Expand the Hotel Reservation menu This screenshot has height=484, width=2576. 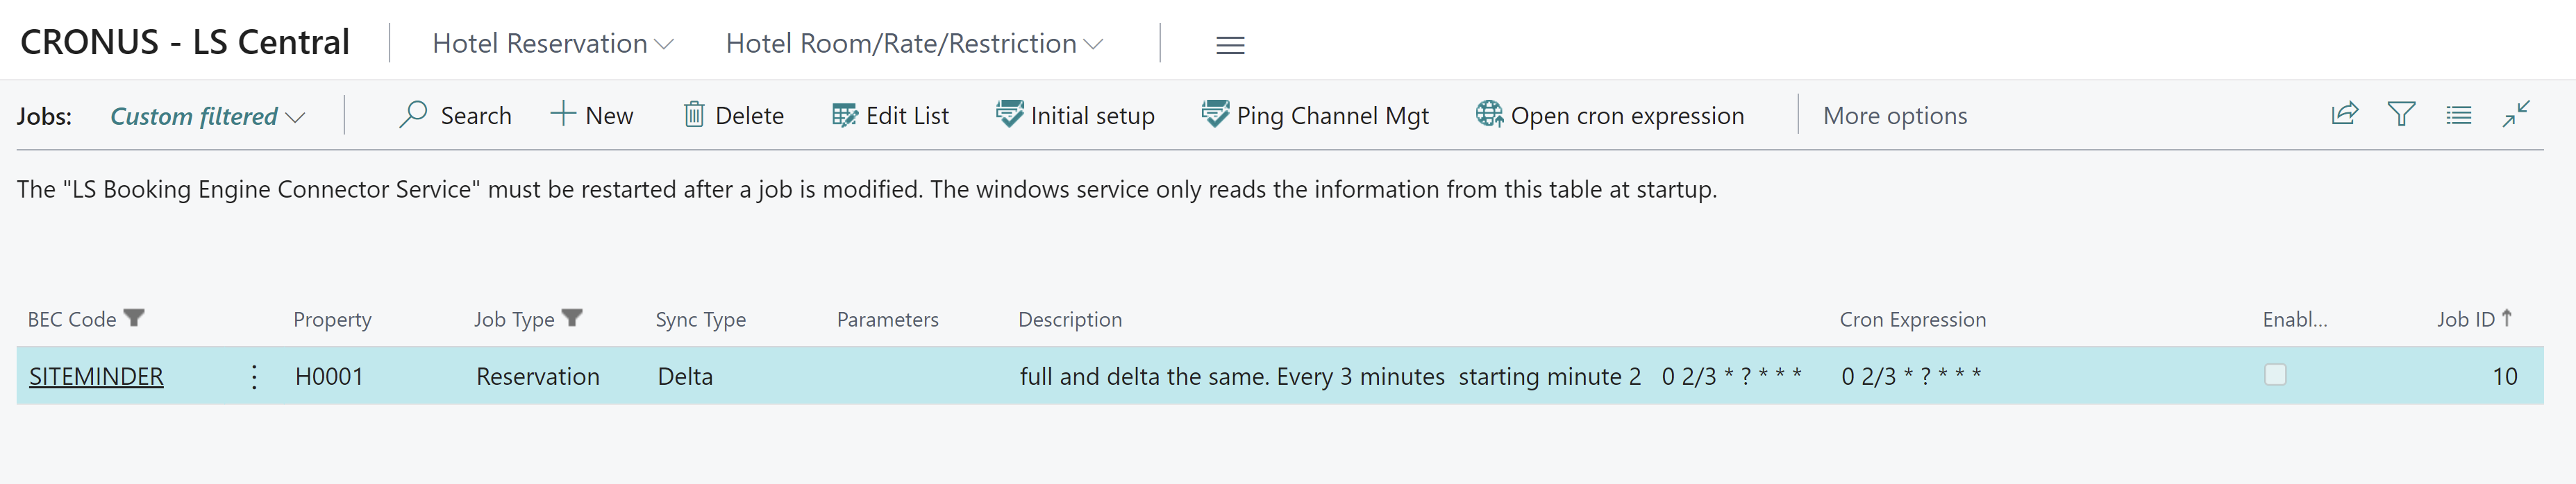coord(552,44)
